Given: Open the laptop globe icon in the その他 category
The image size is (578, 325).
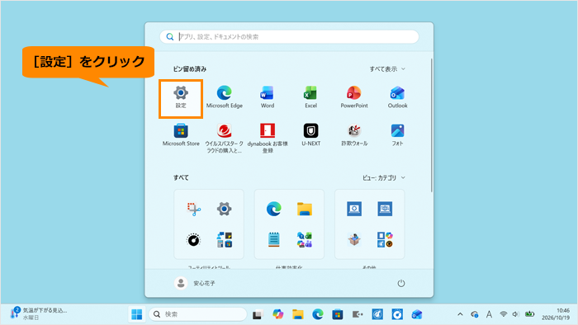Looking at the screenshot, I should tap(385, 209).
